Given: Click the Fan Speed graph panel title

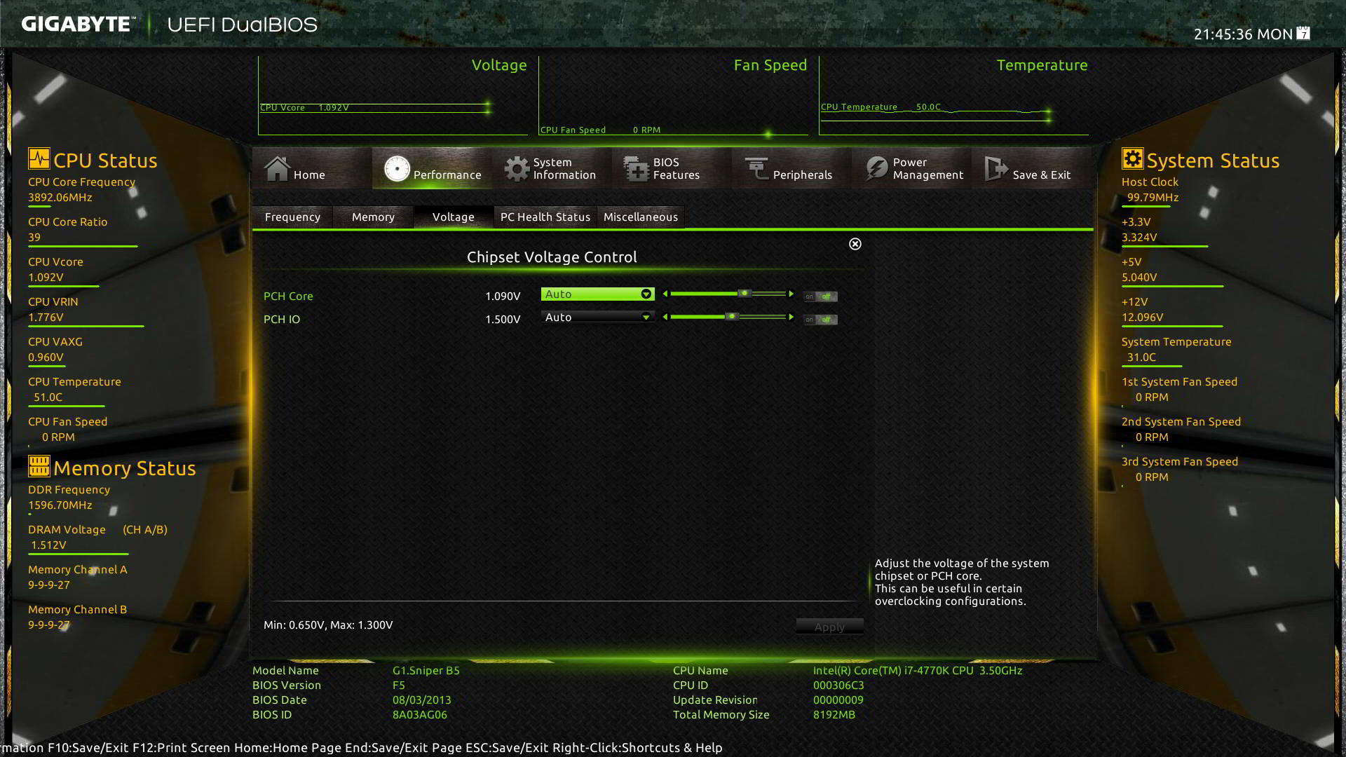Looking at the screenshot, I should [770, 65].
